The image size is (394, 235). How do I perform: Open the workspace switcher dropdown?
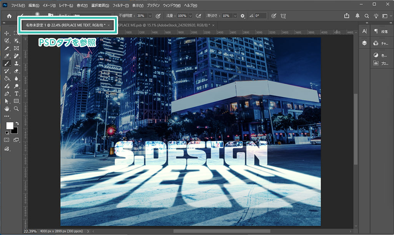[386, 16]
